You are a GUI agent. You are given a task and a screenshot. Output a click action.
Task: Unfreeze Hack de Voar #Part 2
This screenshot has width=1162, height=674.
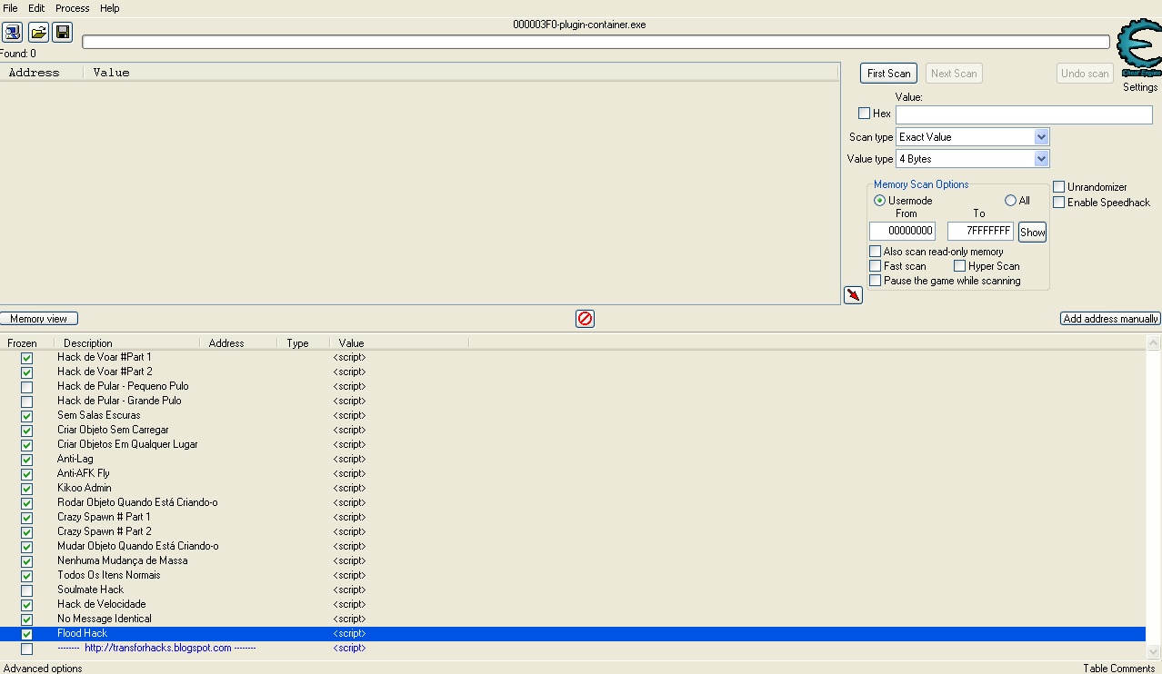[x=26, y=372]
